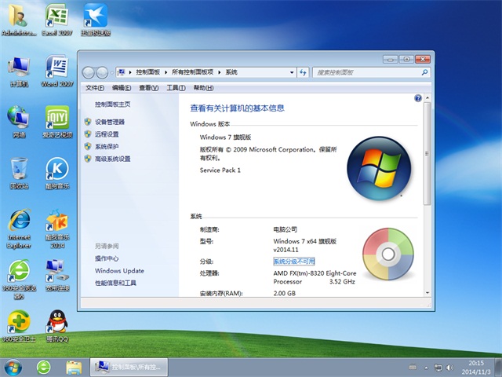Launch the iQIYI video desktop shortcut

pos(56,119)
